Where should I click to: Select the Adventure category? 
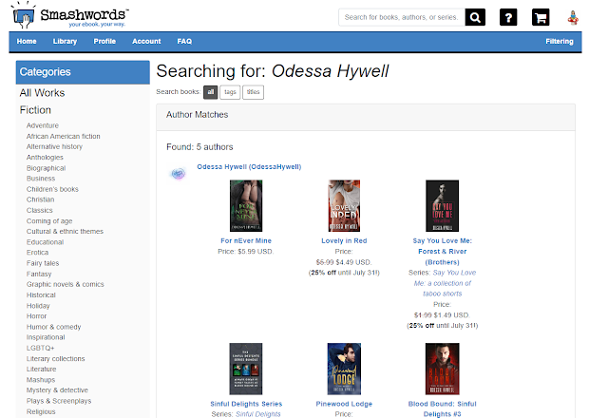click(43, 125)
